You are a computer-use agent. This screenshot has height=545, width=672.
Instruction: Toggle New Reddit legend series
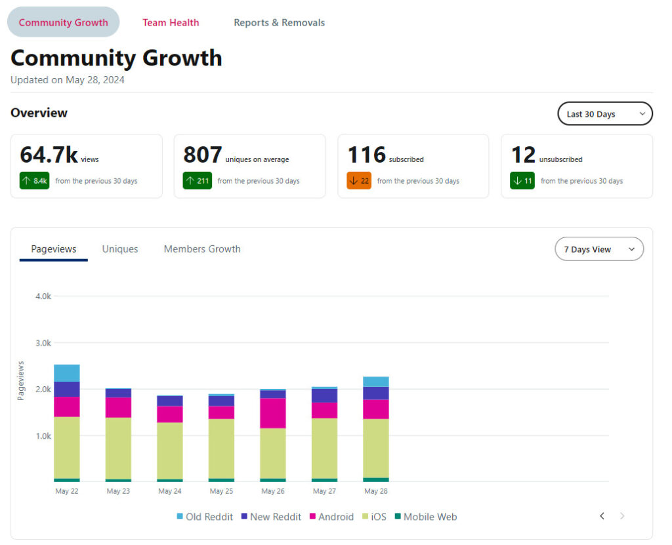[x=270, y=517]
